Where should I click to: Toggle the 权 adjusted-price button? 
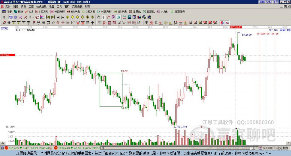coord(37,17)
